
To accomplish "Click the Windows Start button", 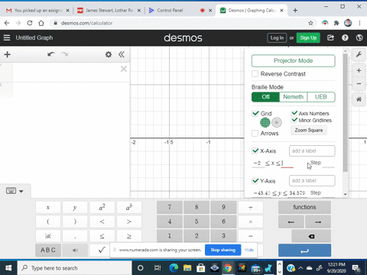I will point(8,268).
